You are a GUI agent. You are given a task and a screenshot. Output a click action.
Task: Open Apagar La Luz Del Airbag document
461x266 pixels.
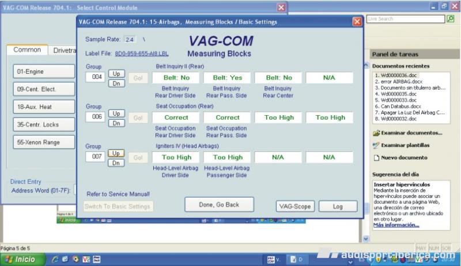click(x=410, y=112)
